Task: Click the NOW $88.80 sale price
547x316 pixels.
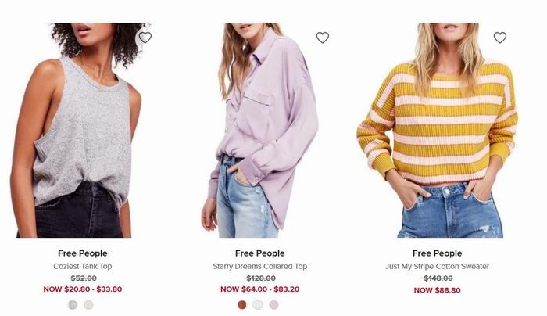Action: coord(437,290)
